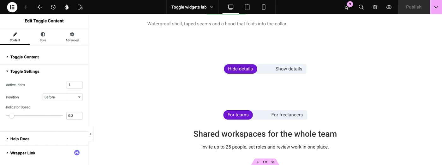Expand the Help Docs section

44,139
